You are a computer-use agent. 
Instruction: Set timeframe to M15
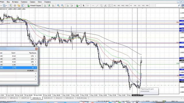coord(123,5)
